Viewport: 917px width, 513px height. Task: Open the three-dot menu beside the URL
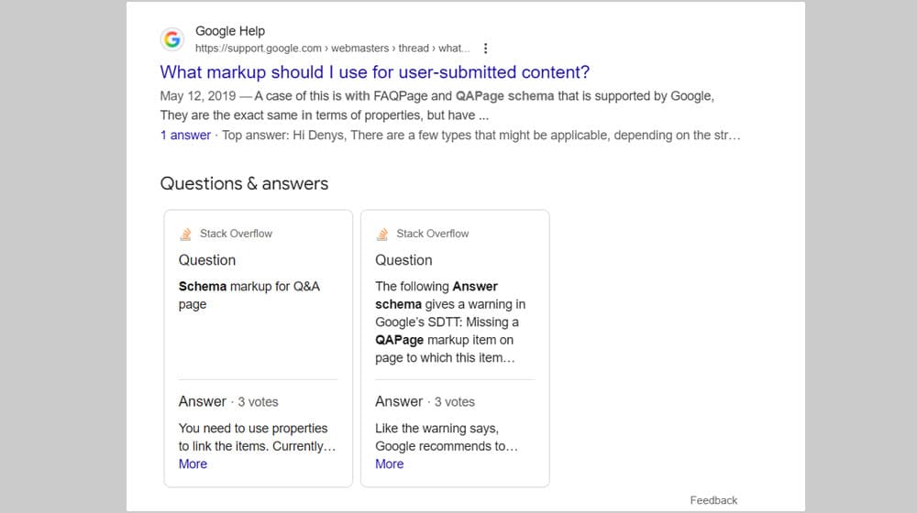(486, 49)
